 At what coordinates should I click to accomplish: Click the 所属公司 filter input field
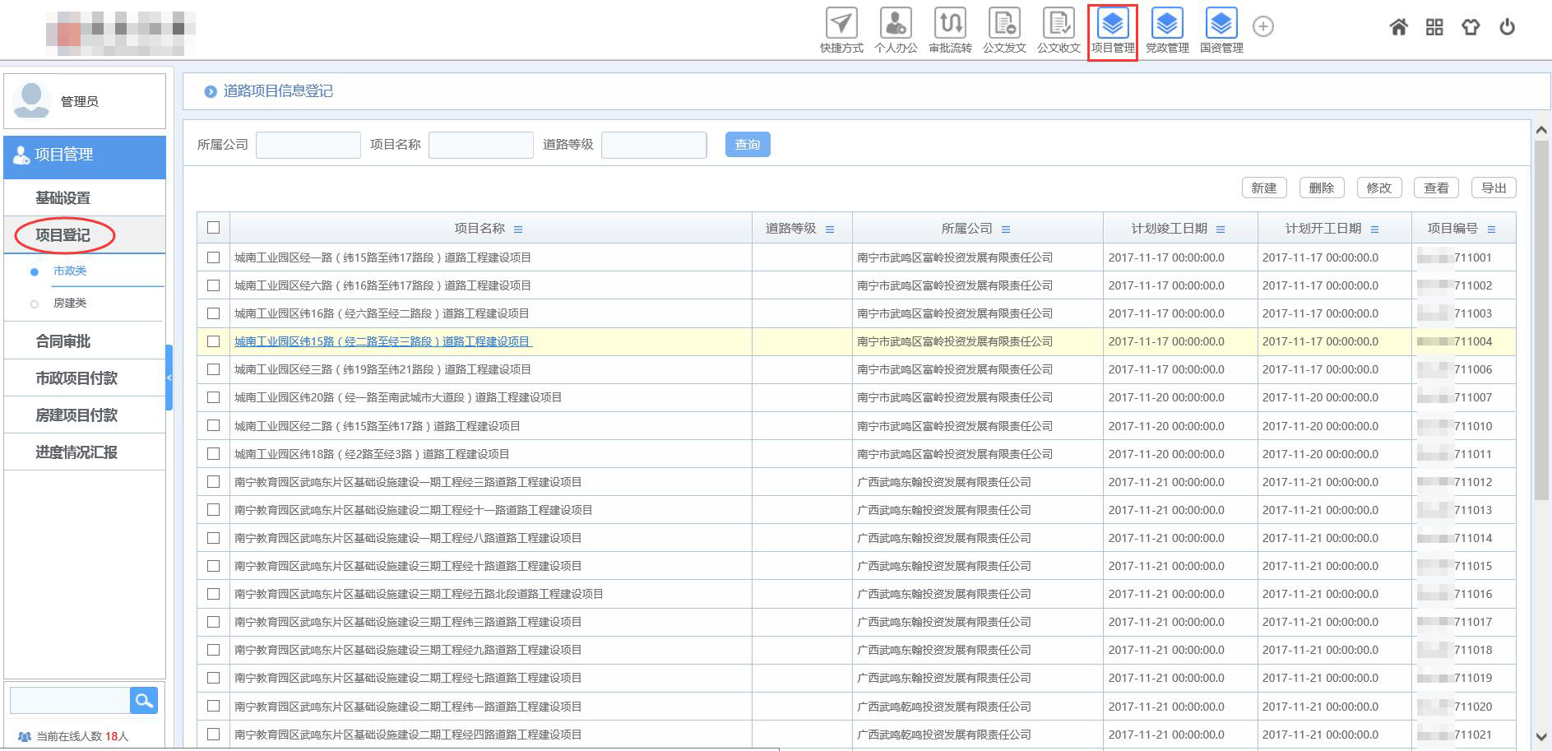point(308,145)
